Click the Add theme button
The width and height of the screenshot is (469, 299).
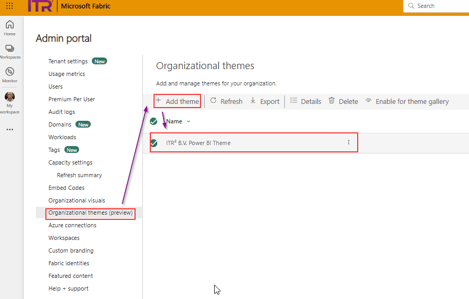pos(177,101)
